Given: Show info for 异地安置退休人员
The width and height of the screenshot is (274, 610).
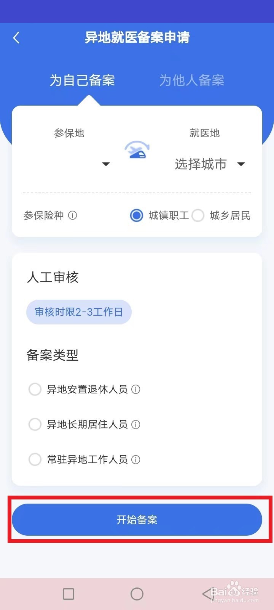Looking at the screenshot, I should 136,389.
